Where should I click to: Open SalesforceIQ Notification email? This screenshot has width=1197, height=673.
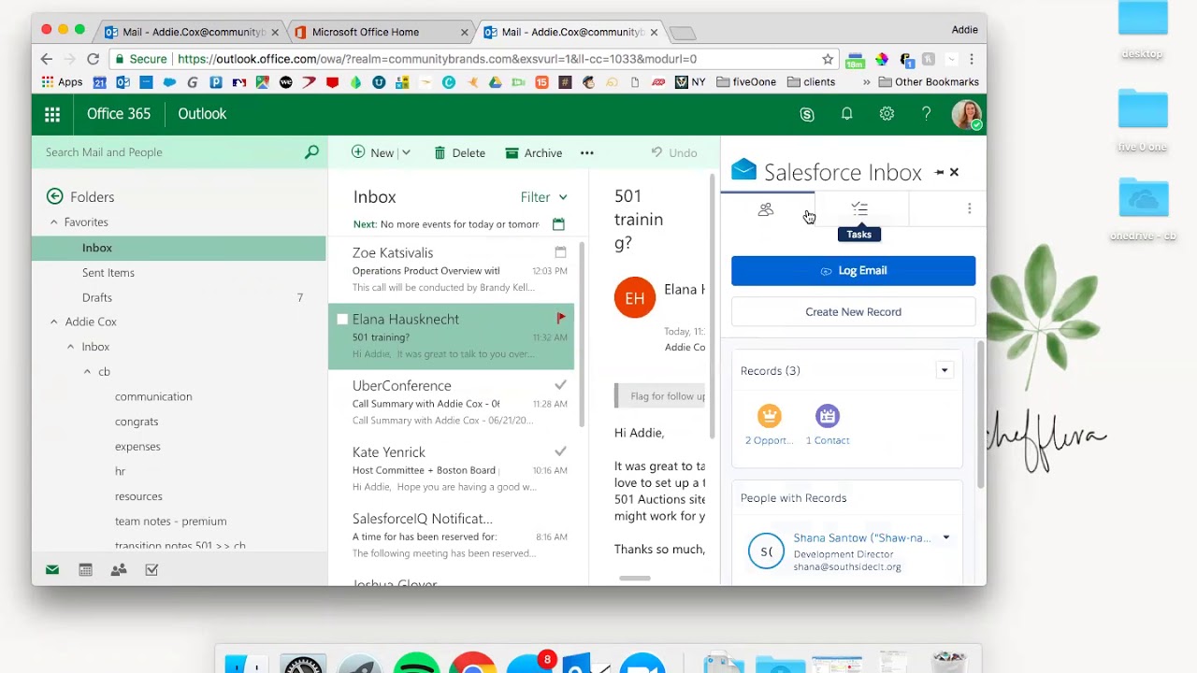pyautogui.click(x=451, y=536)
